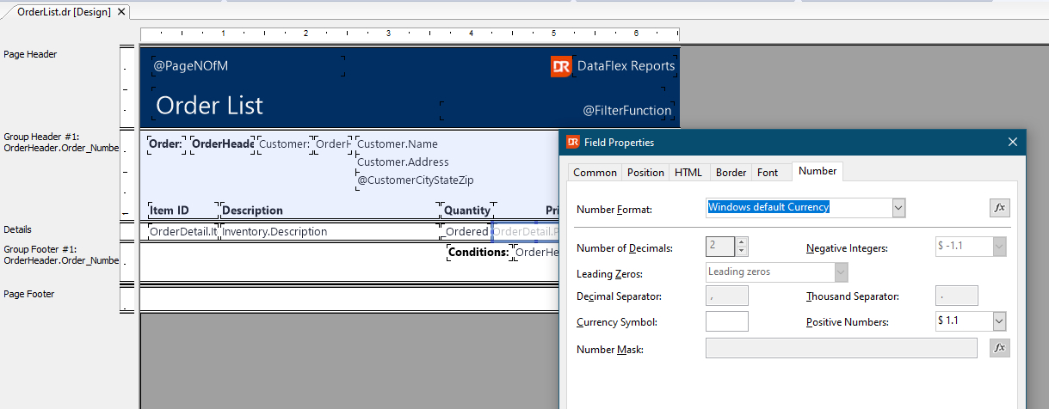1049x409 pixels.
Task: Open the disabled Negative Integers dropdown
Action: coord(999,247)
